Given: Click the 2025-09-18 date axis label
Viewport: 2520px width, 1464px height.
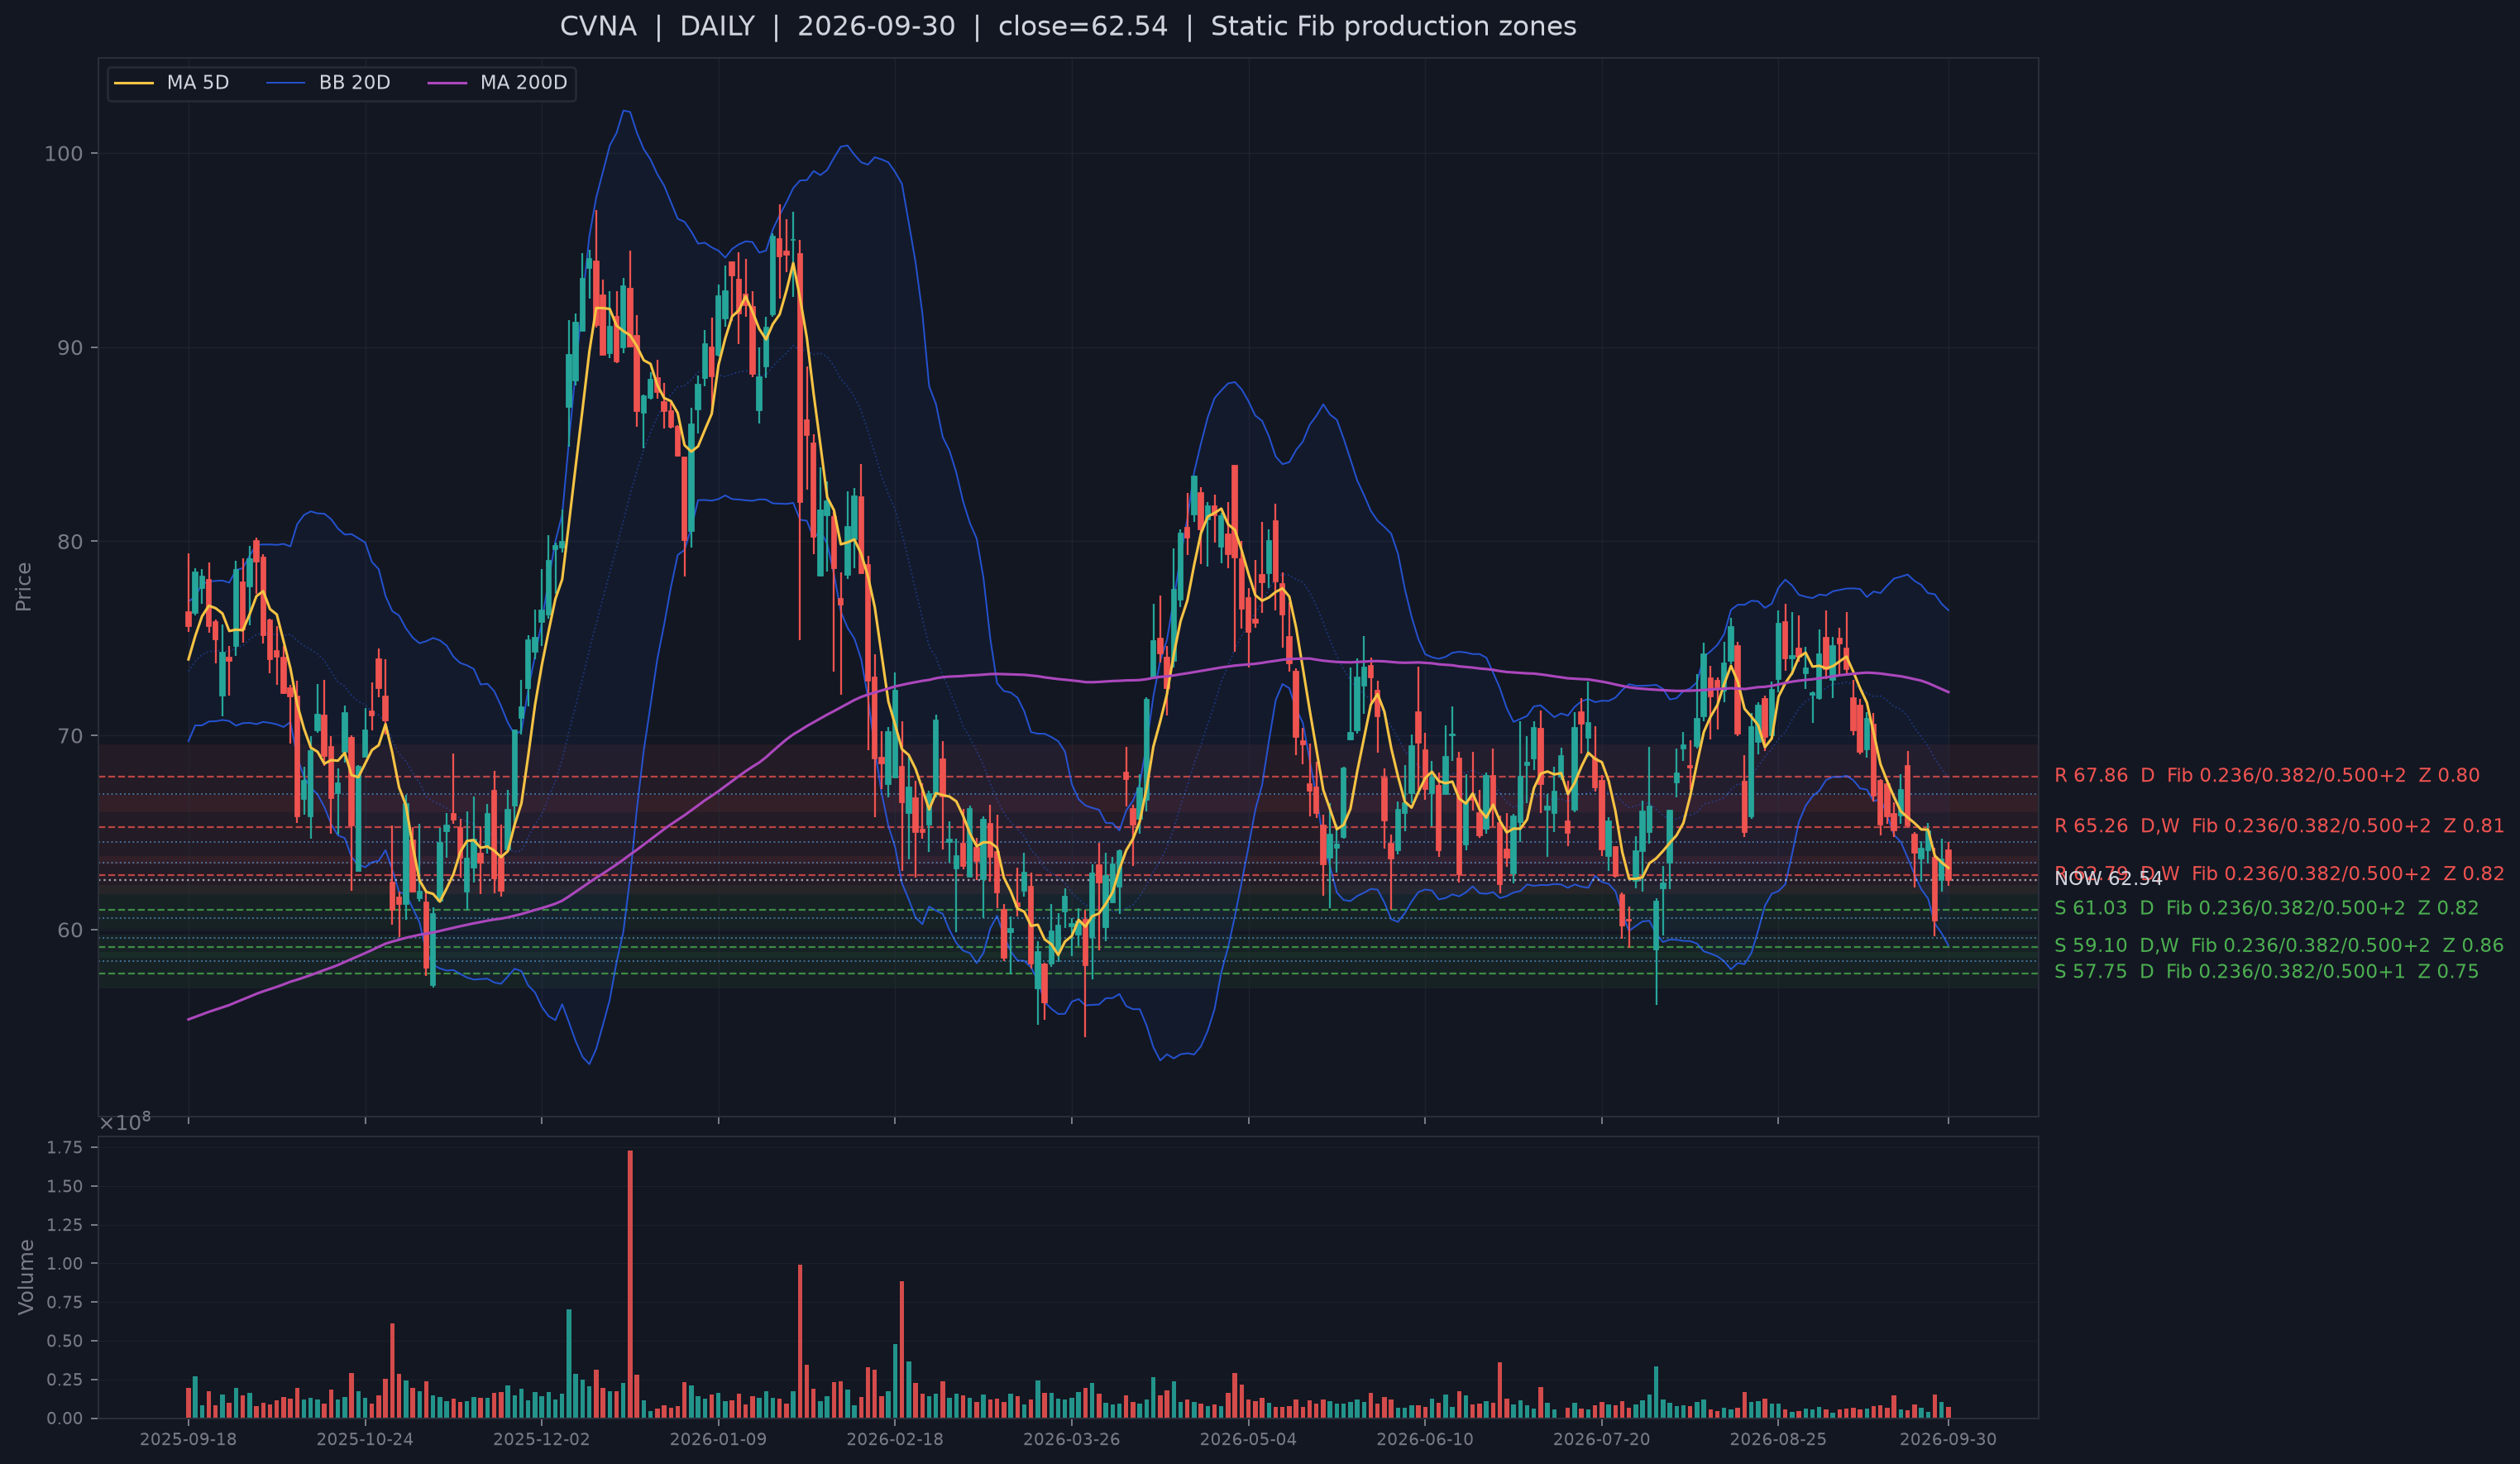Looking at the screenshot, I should point(188,1439).
